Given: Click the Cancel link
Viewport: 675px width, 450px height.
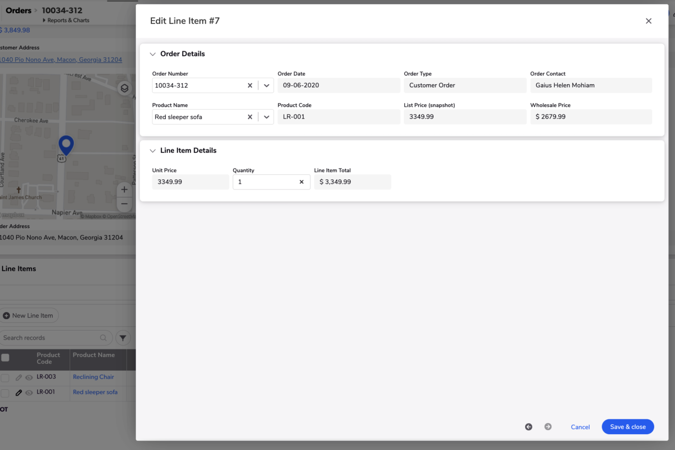Looking at the screenshot, I should (x=580, y=427).
